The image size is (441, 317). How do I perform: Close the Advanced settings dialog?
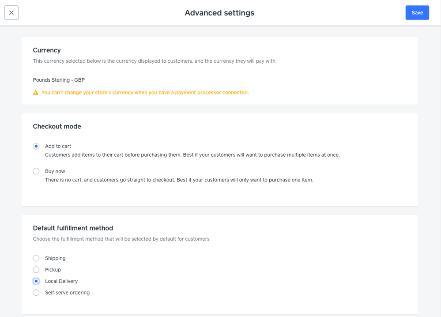[x=11, y=13]
